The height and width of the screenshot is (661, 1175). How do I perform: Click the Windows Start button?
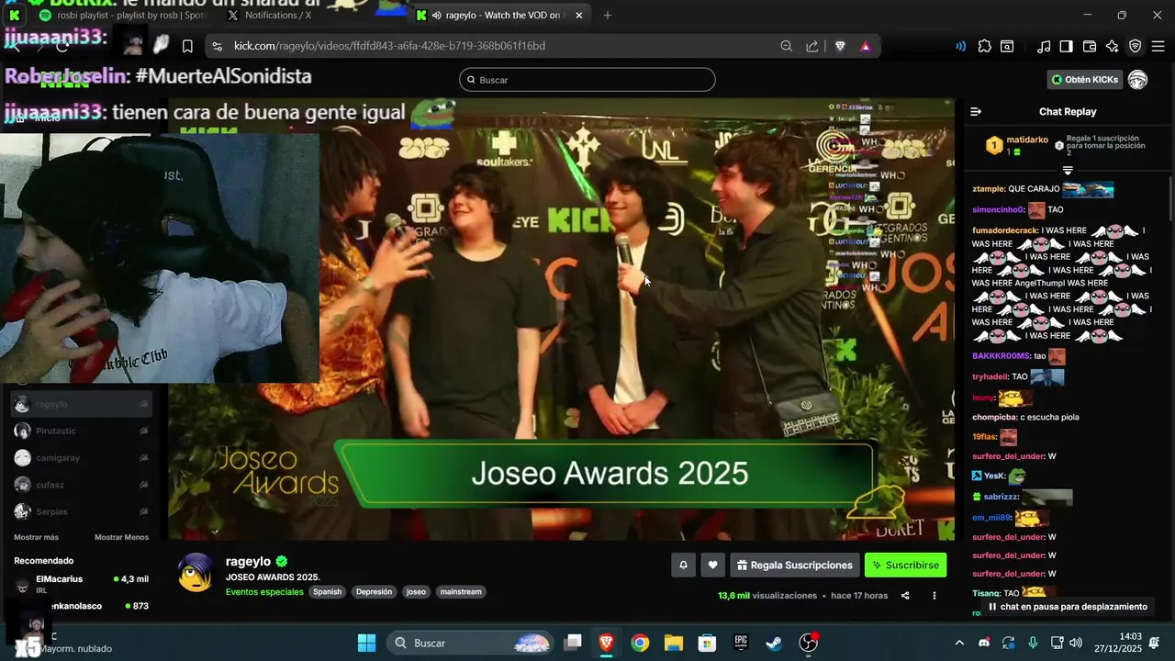pyautogui.click(x=366, y=643)
